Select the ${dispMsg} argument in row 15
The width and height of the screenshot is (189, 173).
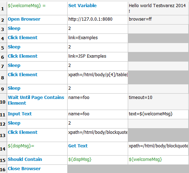click(98, 160)
